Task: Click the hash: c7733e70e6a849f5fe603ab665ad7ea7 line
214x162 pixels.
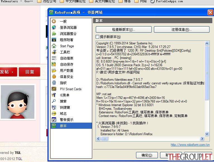Action: tap(126, 87)
